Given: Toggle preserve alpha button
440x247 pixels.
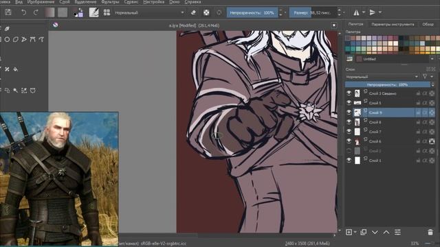Looking at the screenshot, I should [x=206, y=12].
